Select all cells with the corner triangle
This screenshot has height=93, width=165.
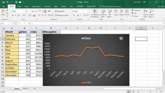[3, 28]
